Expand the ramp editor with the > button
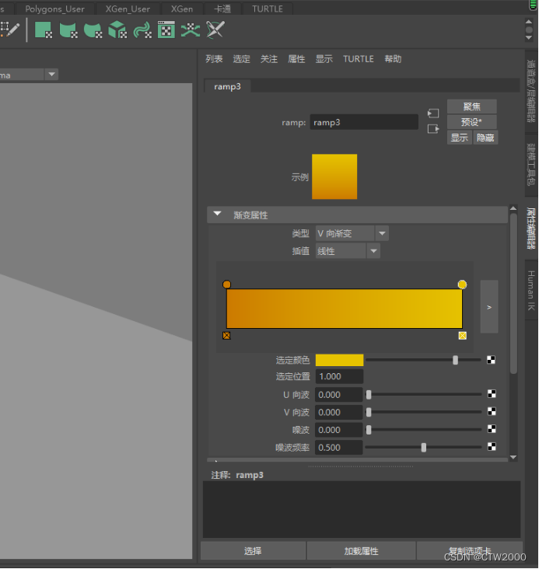This screenshot has height=569, width=539. point(489,307)
